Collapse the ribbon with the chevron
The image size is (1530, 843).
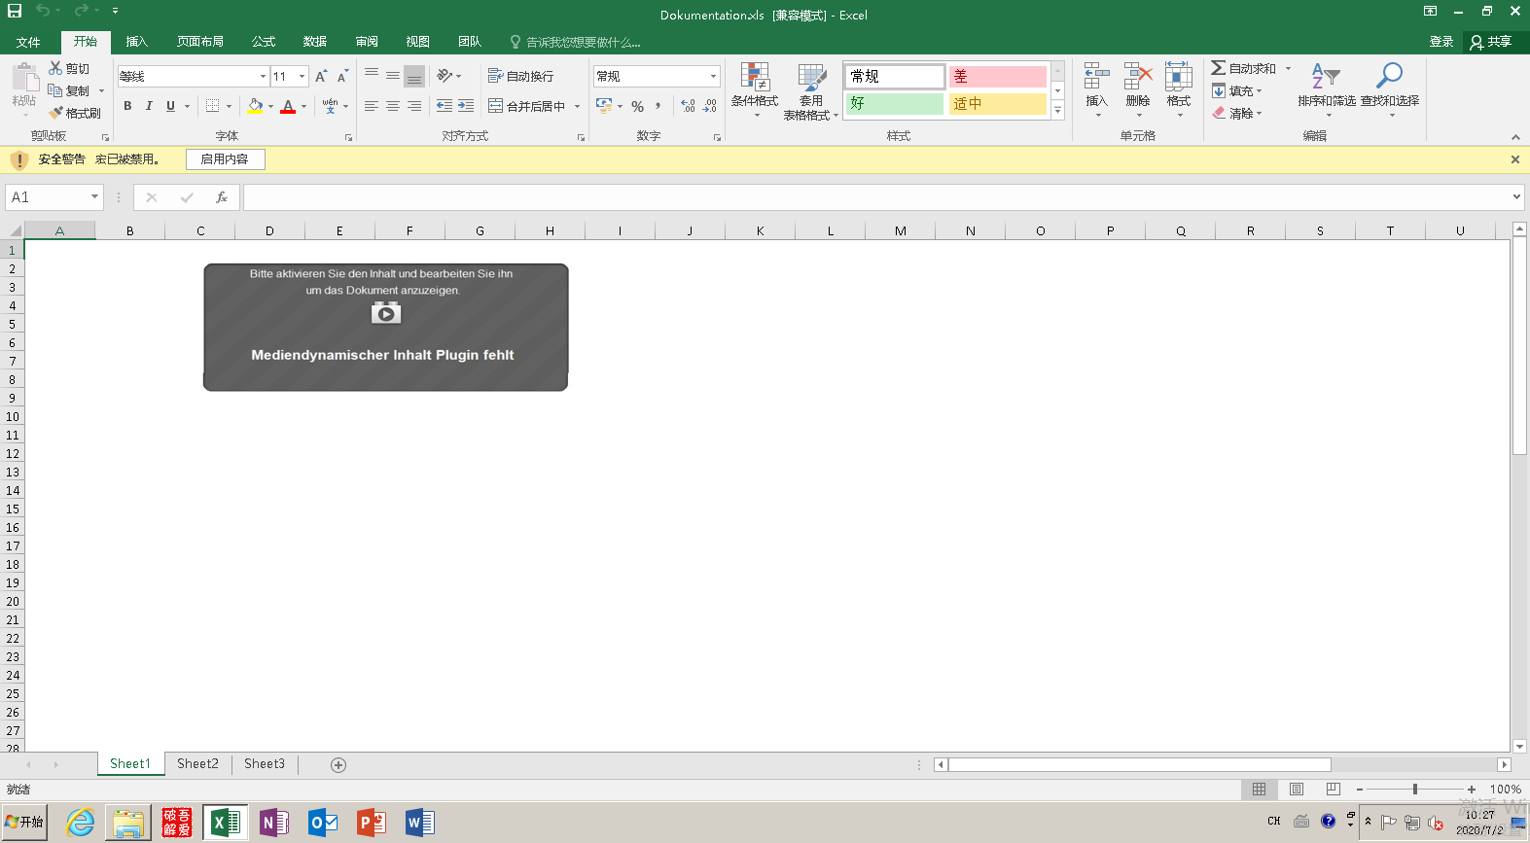[1515, 137]
